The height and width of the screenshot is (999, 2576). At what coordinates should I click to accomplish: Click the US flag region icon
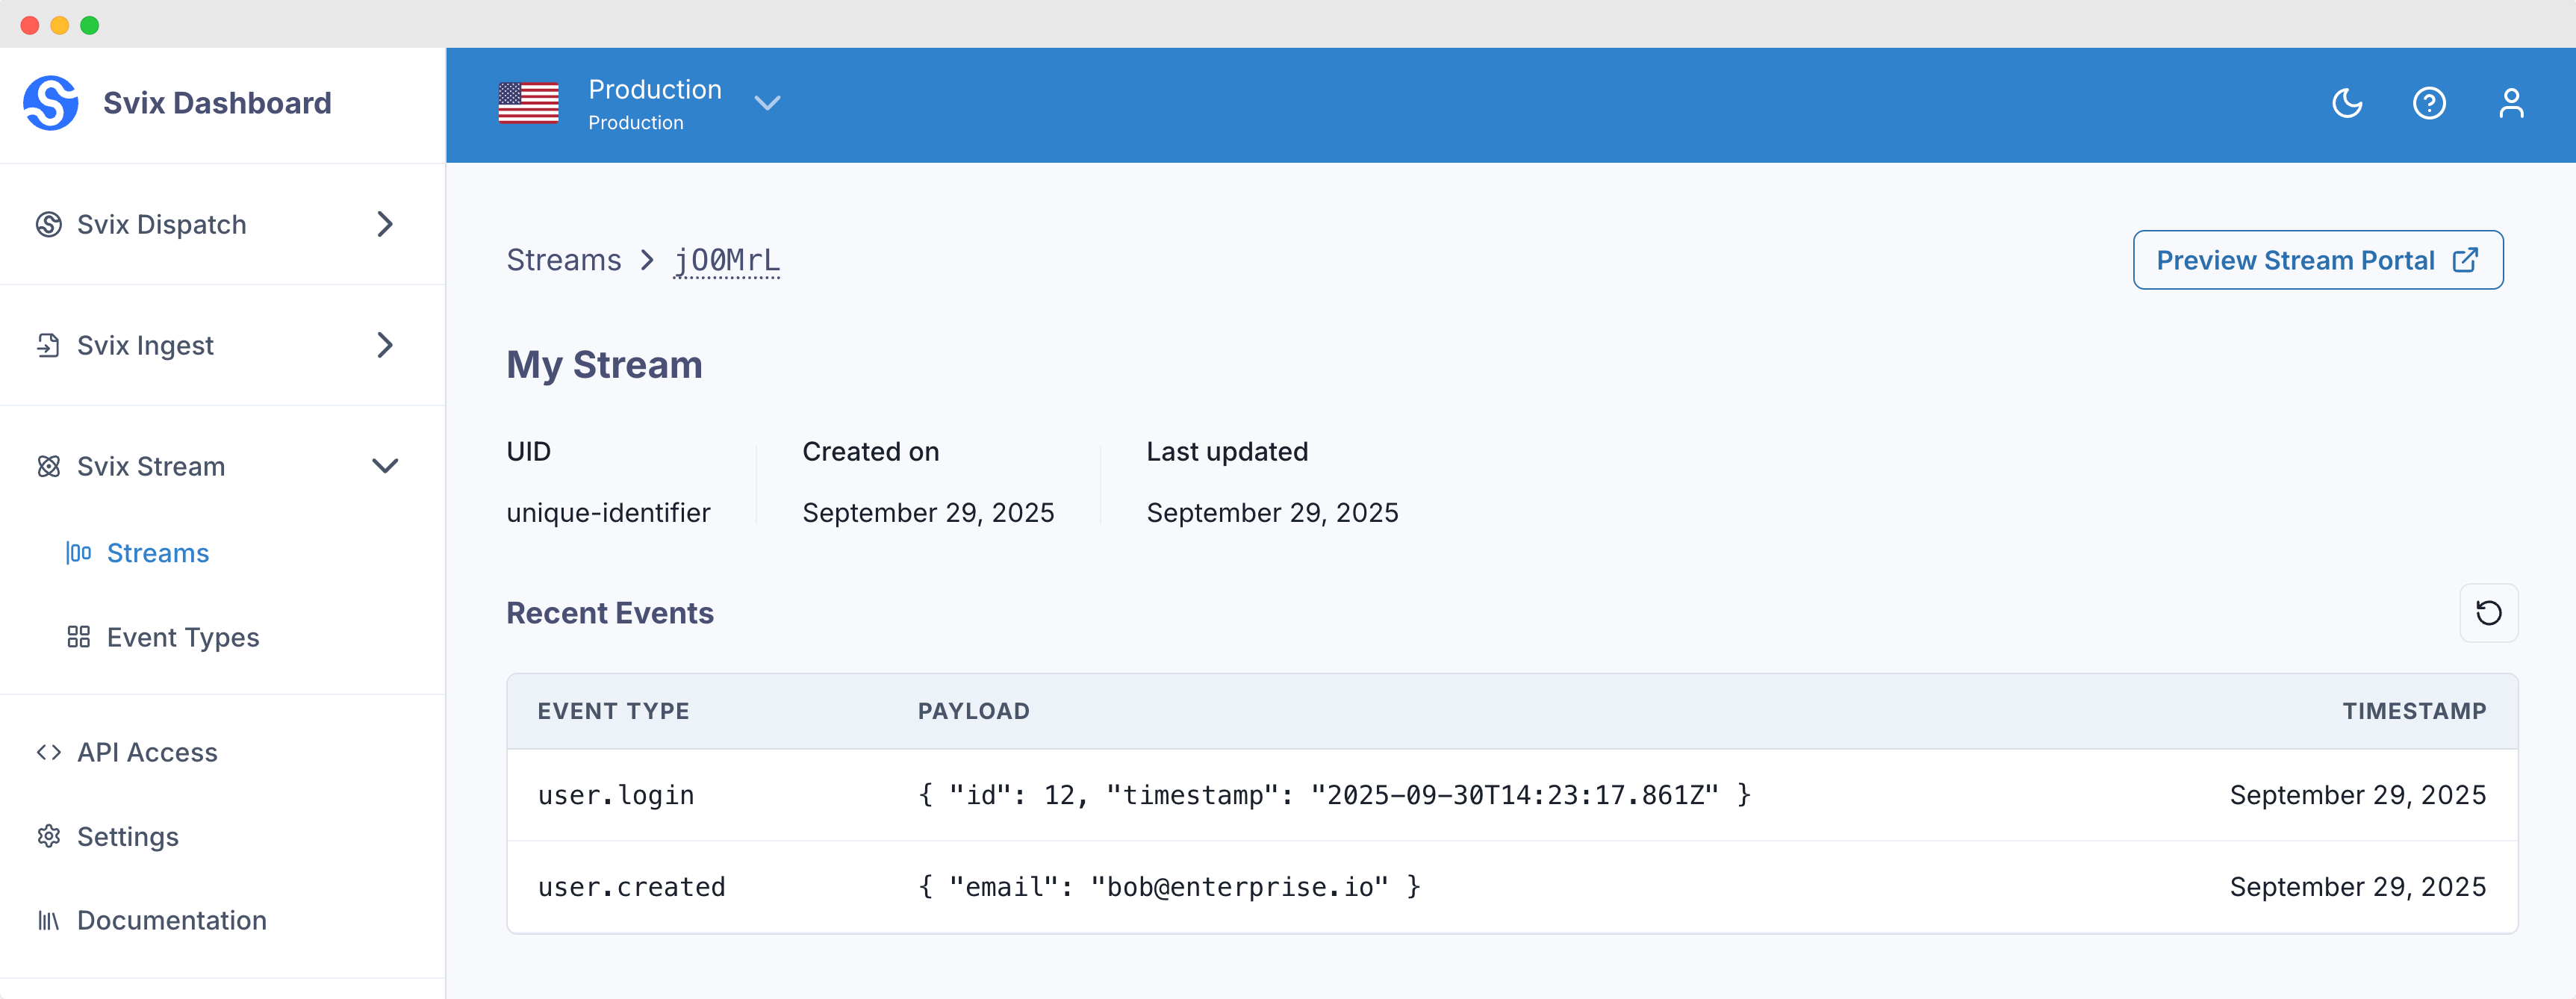528,103
